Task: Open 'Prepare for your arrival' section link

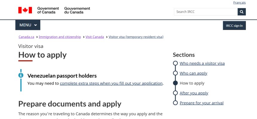Action: pyautogui.click(x=201, y=103)
